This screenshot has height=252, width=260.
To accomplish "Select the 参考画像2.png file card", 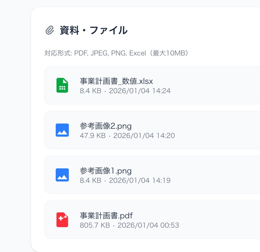I will coord(150,130).
